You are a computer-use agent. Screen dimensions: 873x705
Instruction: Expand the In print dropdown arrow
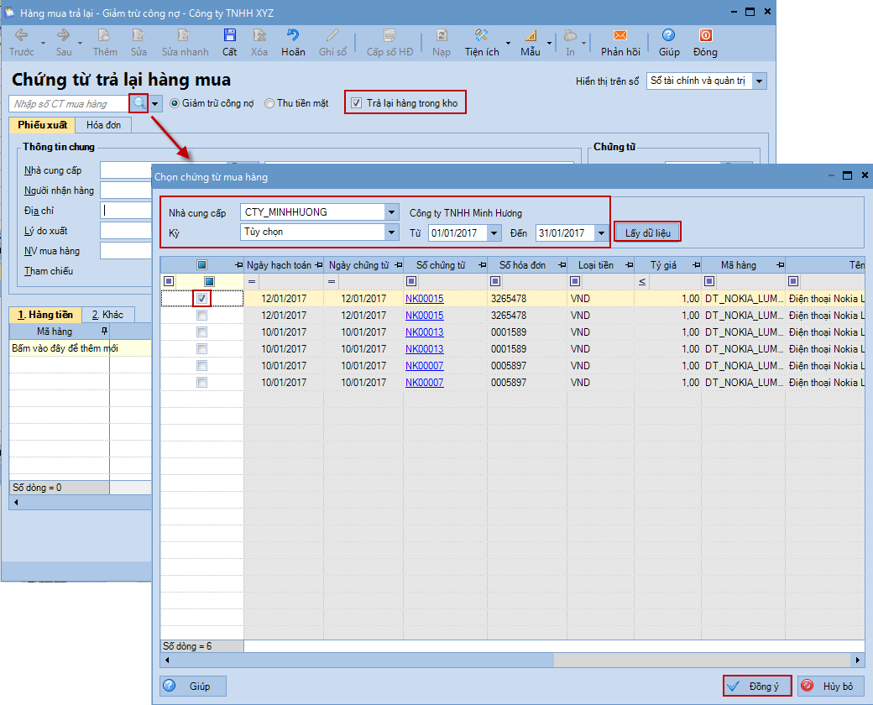[583, 43]
